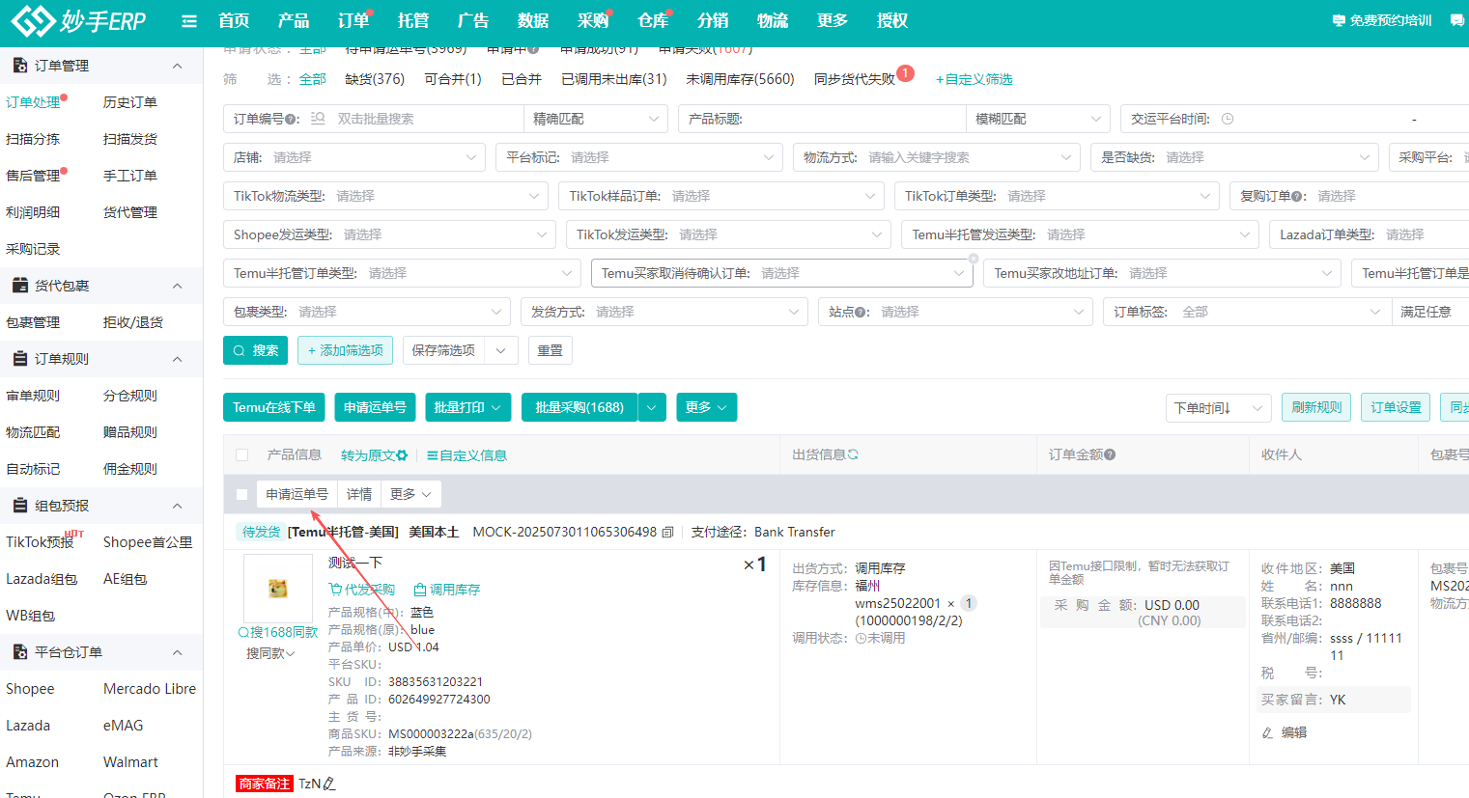Select the 缺货(376) filter tab
The height and width of the screenshot is (798, 1469).
coord(375,79)
